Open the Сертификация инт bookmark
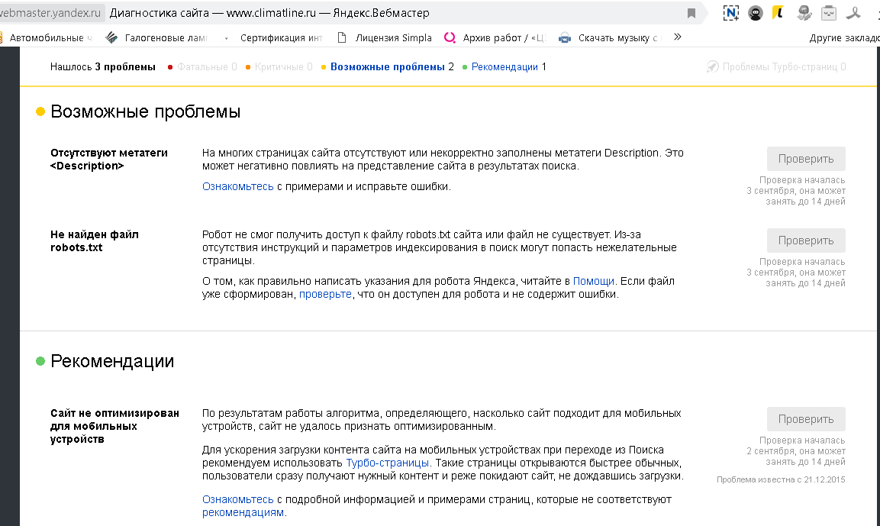Viewport: 880px width, 526px height. (x=281, y=37)
